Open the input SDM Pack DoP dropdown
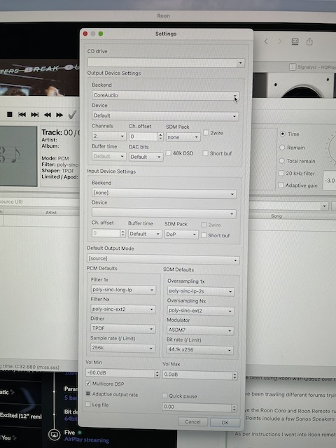This screenshot has height=448, width=336. [181, 234]
